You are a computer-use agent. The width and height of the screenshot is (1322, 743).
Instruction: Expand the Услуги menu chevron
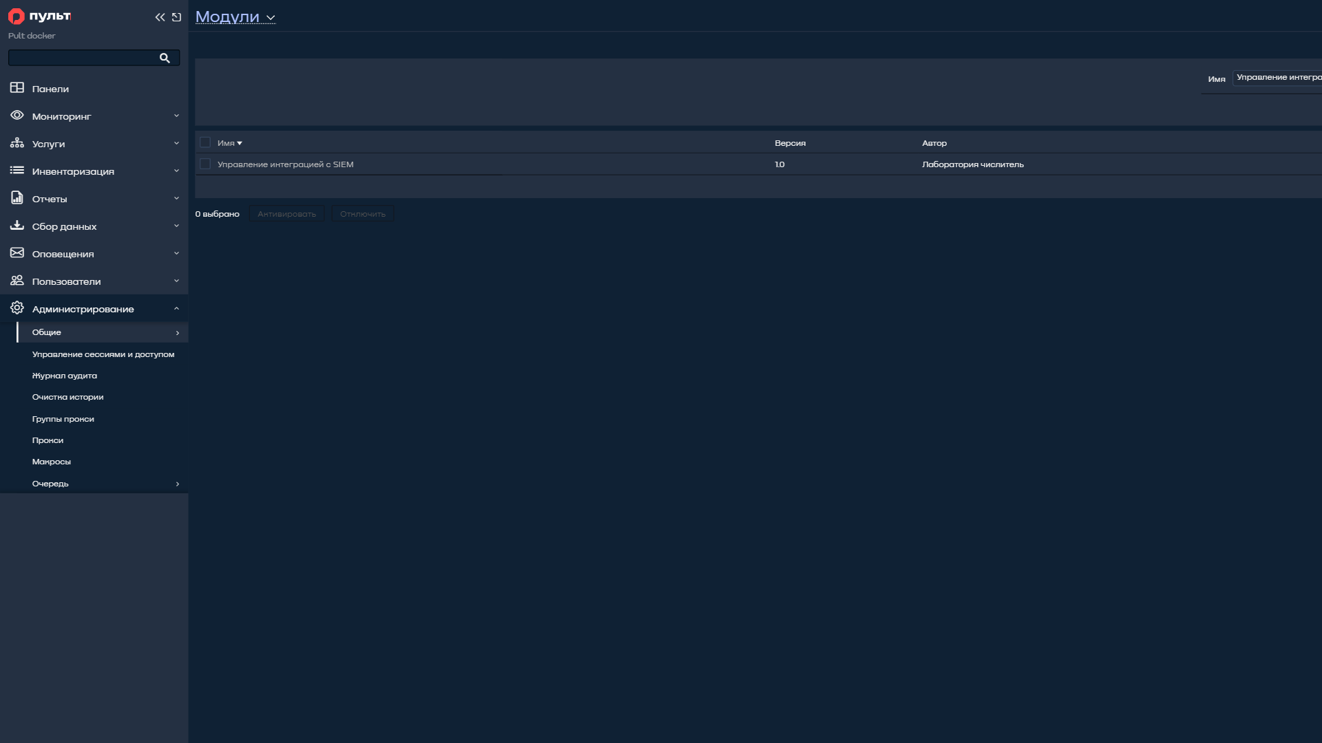coord(176,143)
